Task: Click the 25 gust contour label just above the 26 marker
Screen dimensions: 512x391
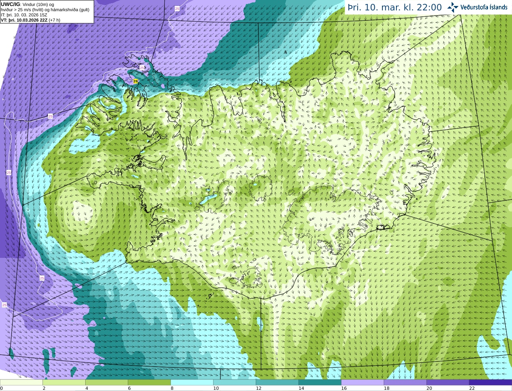Action: pyautogui.click(x=142, y=68)
